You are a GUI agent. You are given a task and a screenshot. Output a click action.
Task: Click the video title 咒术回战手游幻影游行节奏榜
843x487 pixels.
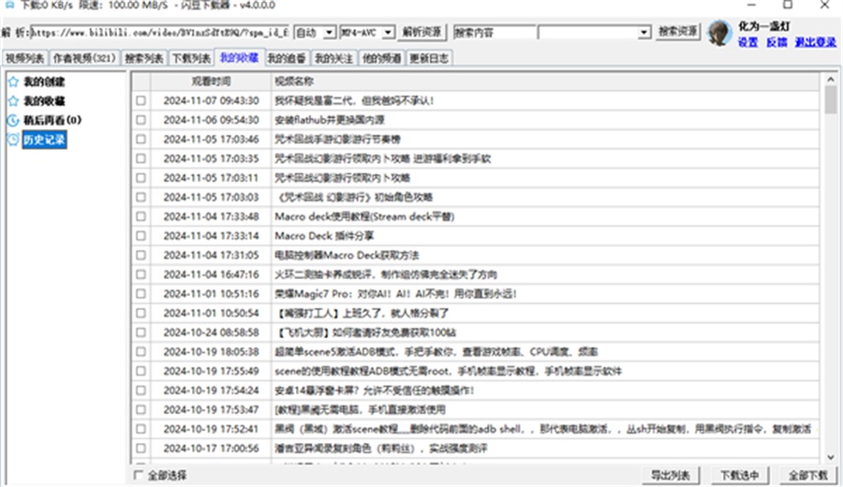point(337,140)
